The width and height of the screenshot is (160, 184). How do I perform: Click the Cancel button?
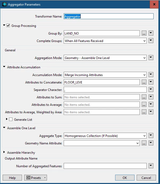(146, 178)
